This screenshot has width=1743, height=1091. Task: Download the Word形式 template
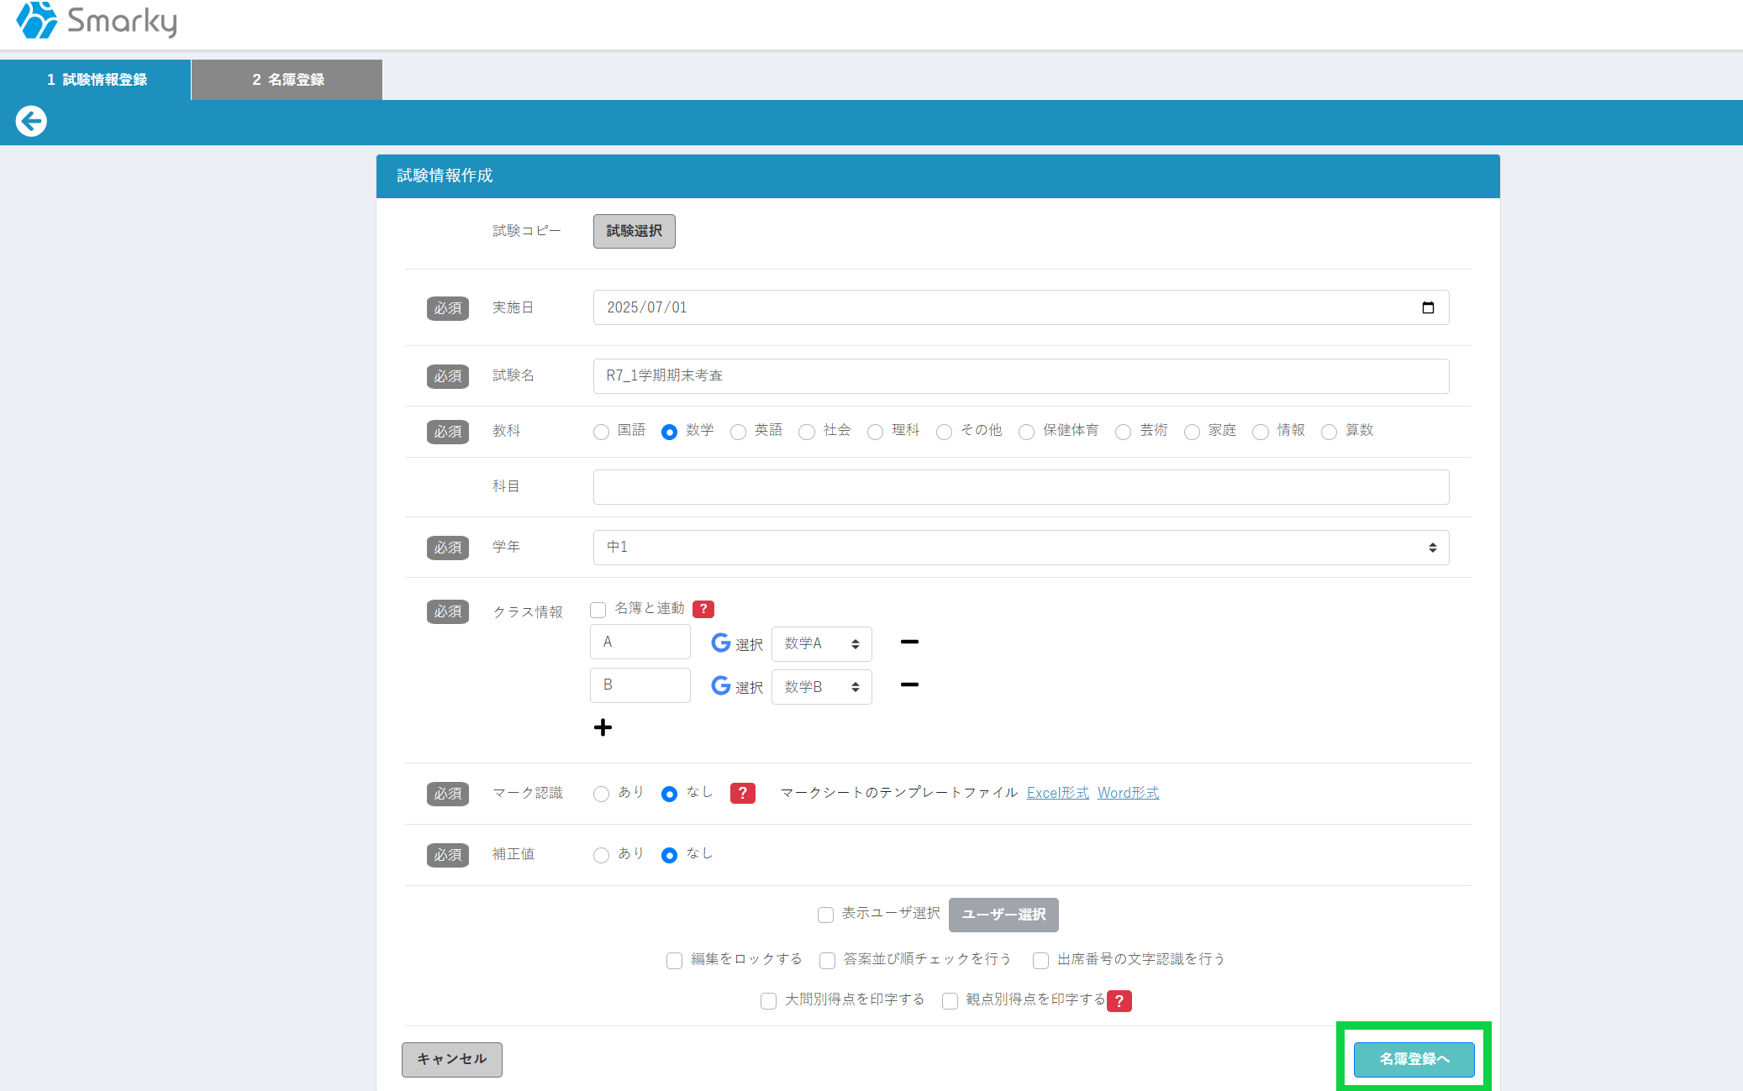[x=1129, y=793]
